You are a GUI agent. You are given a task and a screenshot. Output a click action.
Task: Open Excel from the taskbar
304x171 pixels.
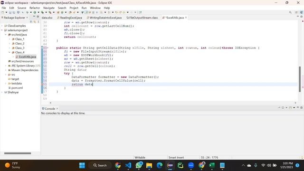click(212, 165)
